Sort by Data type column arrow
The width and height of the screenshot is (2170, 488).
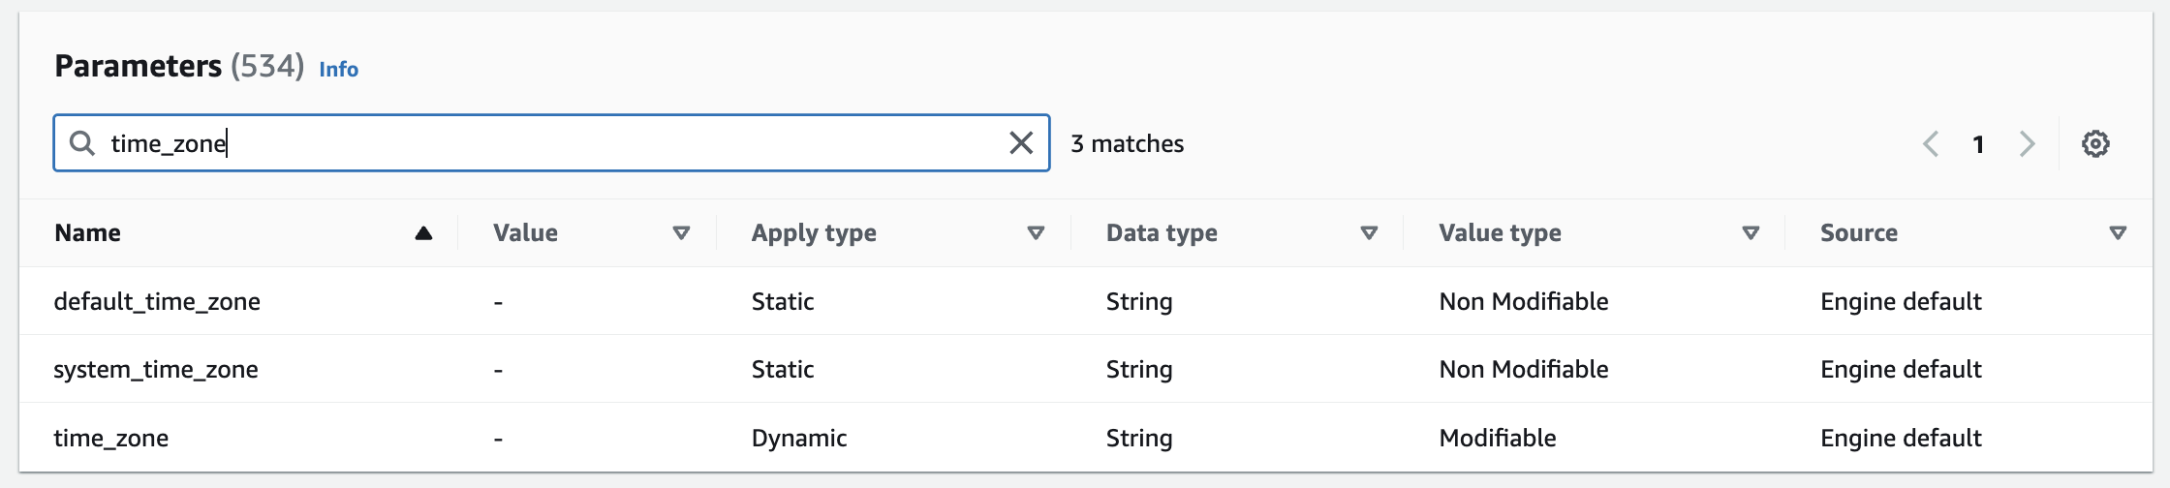click(x=1369, y=233)
